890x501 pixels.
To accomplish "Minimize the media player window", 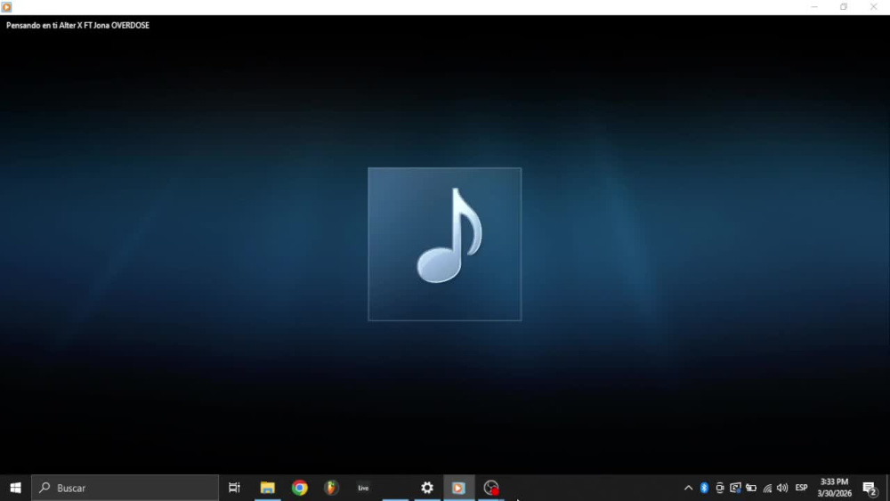I will [x=814, y=7].
